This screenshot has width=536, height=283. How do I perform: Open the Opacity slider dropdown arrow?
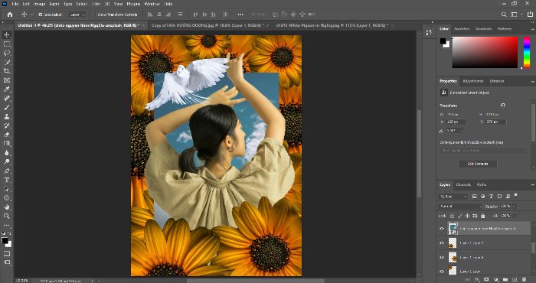(x=515, y=207)
